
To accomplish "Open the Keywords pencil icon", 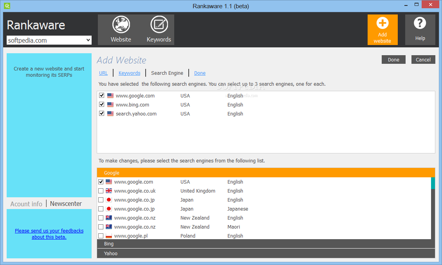I will pyautogui.click(x=159, y=25).
